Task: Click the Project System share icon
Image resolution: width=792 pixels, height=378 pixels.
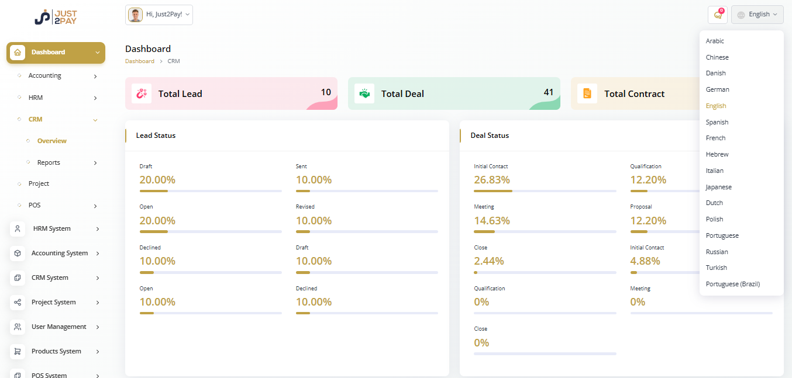Action: [18, 303]
